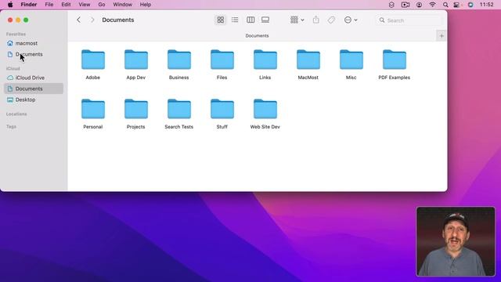Open the Go menu
This screenshot has height=282, width=501.
tap(102, 5)
